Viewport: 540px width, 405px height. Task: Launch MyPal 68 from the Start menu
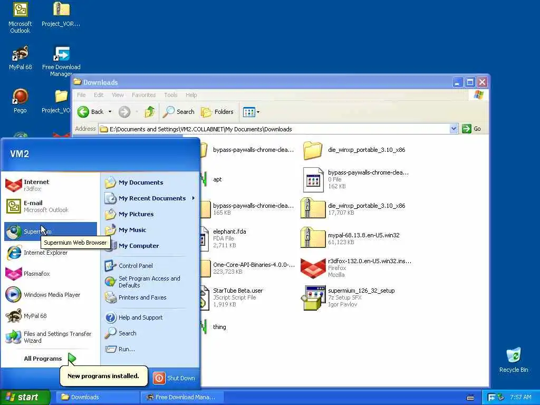(50, 316)
